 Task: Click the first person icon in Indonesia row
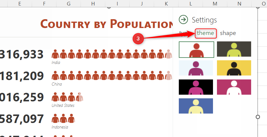pyautogui.click(x=55, y=118)
